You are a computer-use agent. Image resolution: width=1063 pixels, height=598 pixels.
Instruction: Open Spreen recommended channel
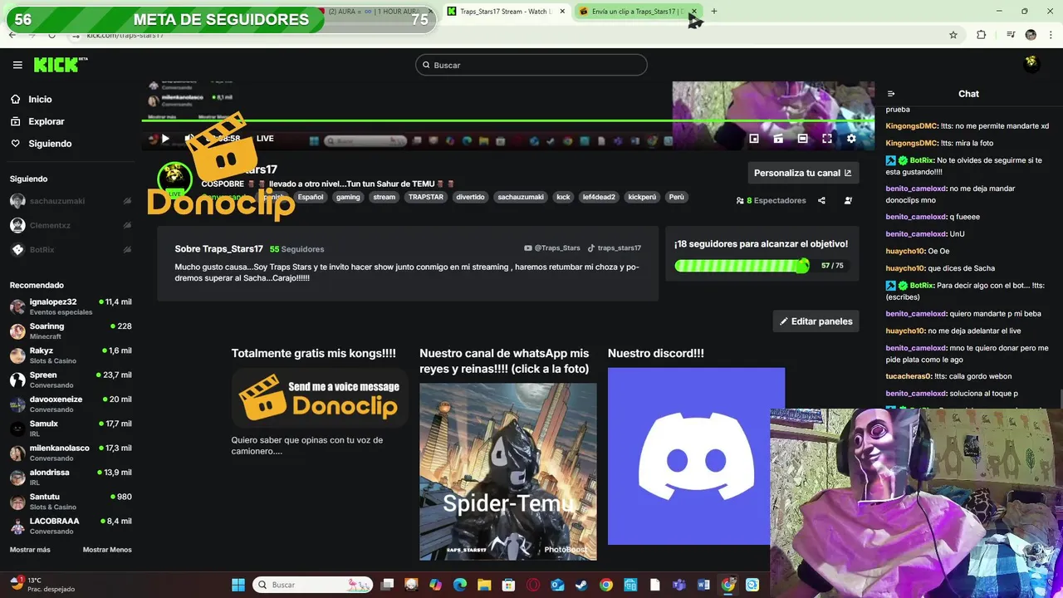71,380
